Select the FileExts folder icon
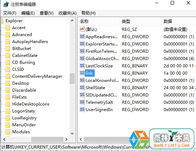Screen dimensions: 196x151 click(x=8, y=97)
